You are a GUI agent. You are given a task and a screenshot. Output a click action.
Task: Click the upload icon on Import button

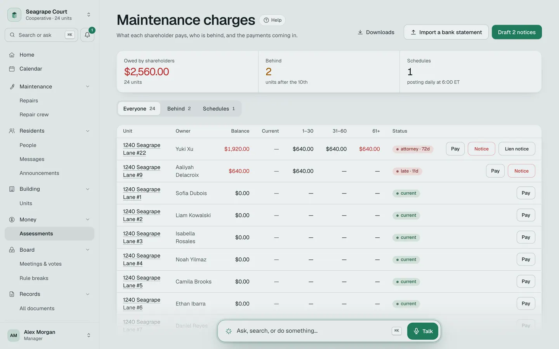413,32
